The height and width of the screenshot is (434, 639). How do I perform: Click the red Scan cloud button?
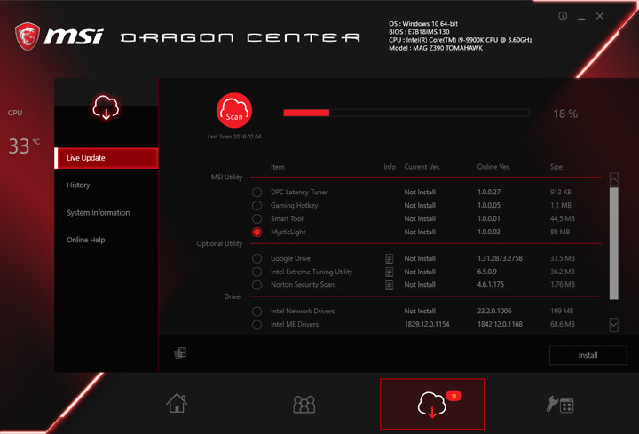click(x=234, y=110)
